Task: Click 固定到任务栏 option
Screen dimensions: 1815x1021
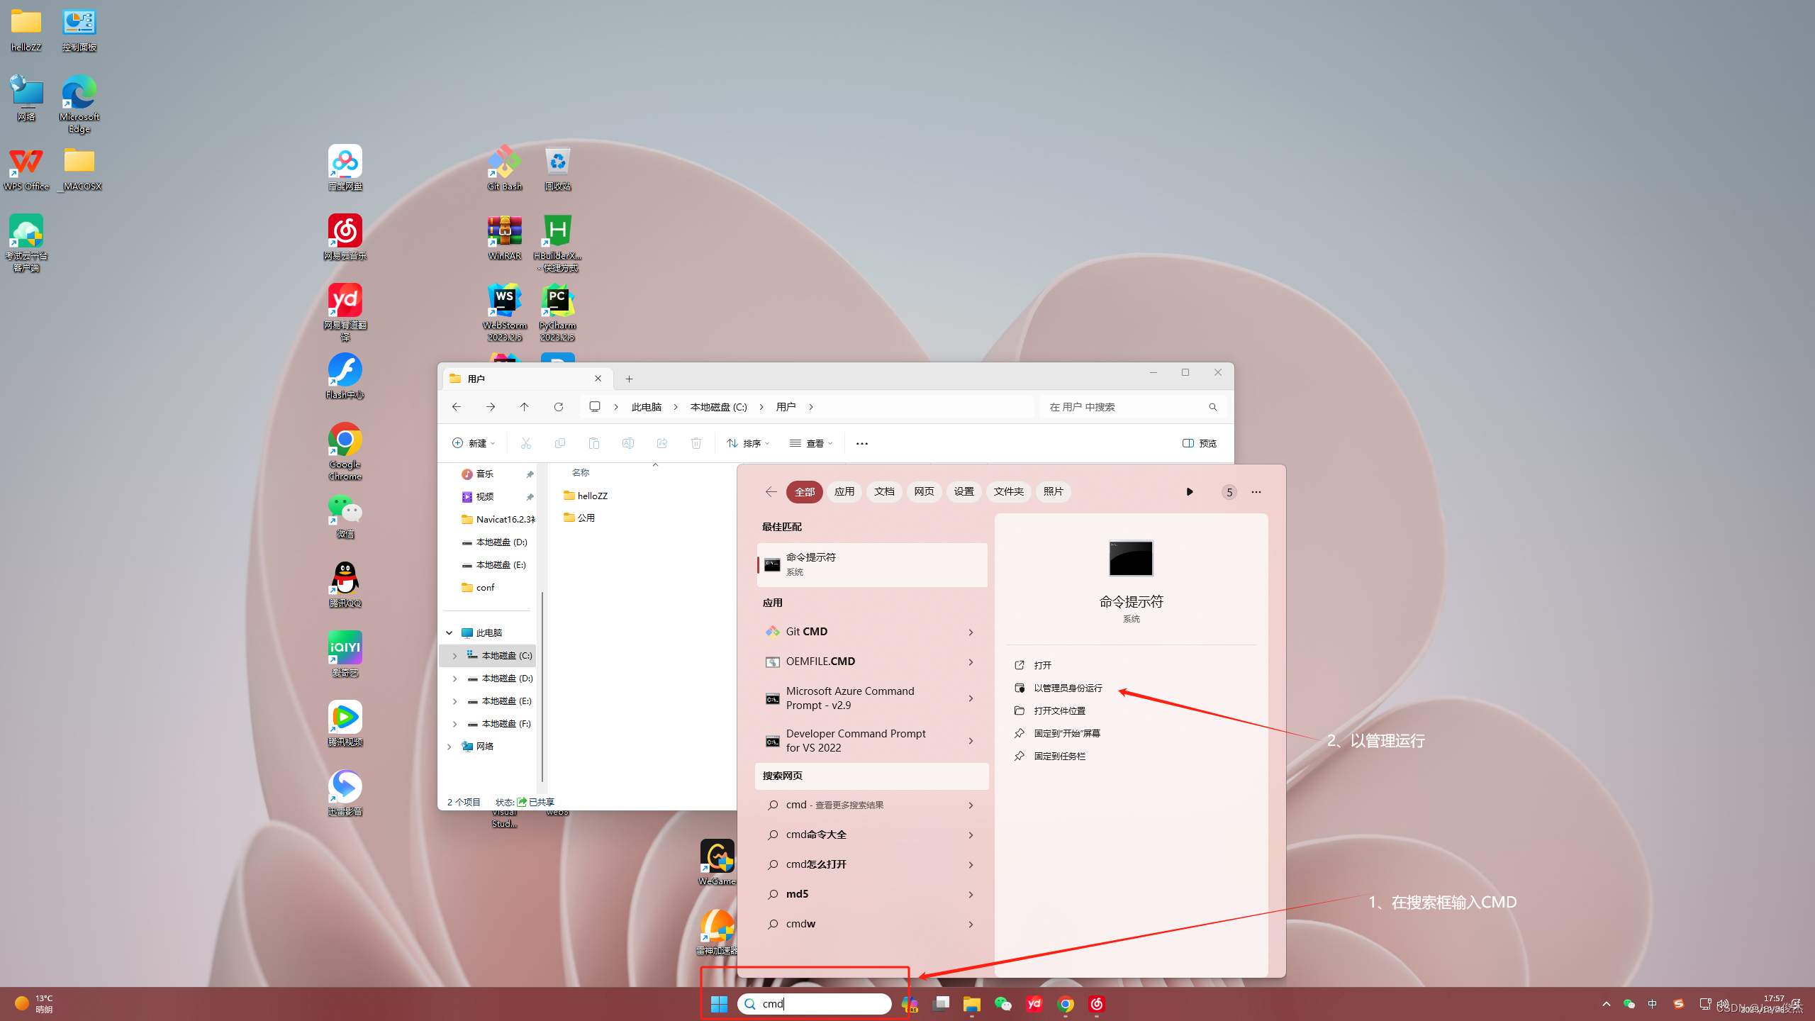Action: pos(1059,756)
